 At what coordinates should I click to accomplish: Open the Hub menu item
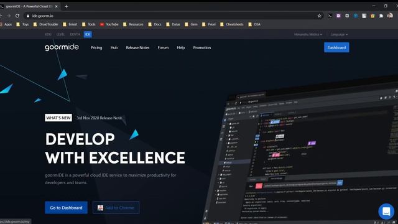click(x=114, y=47)
